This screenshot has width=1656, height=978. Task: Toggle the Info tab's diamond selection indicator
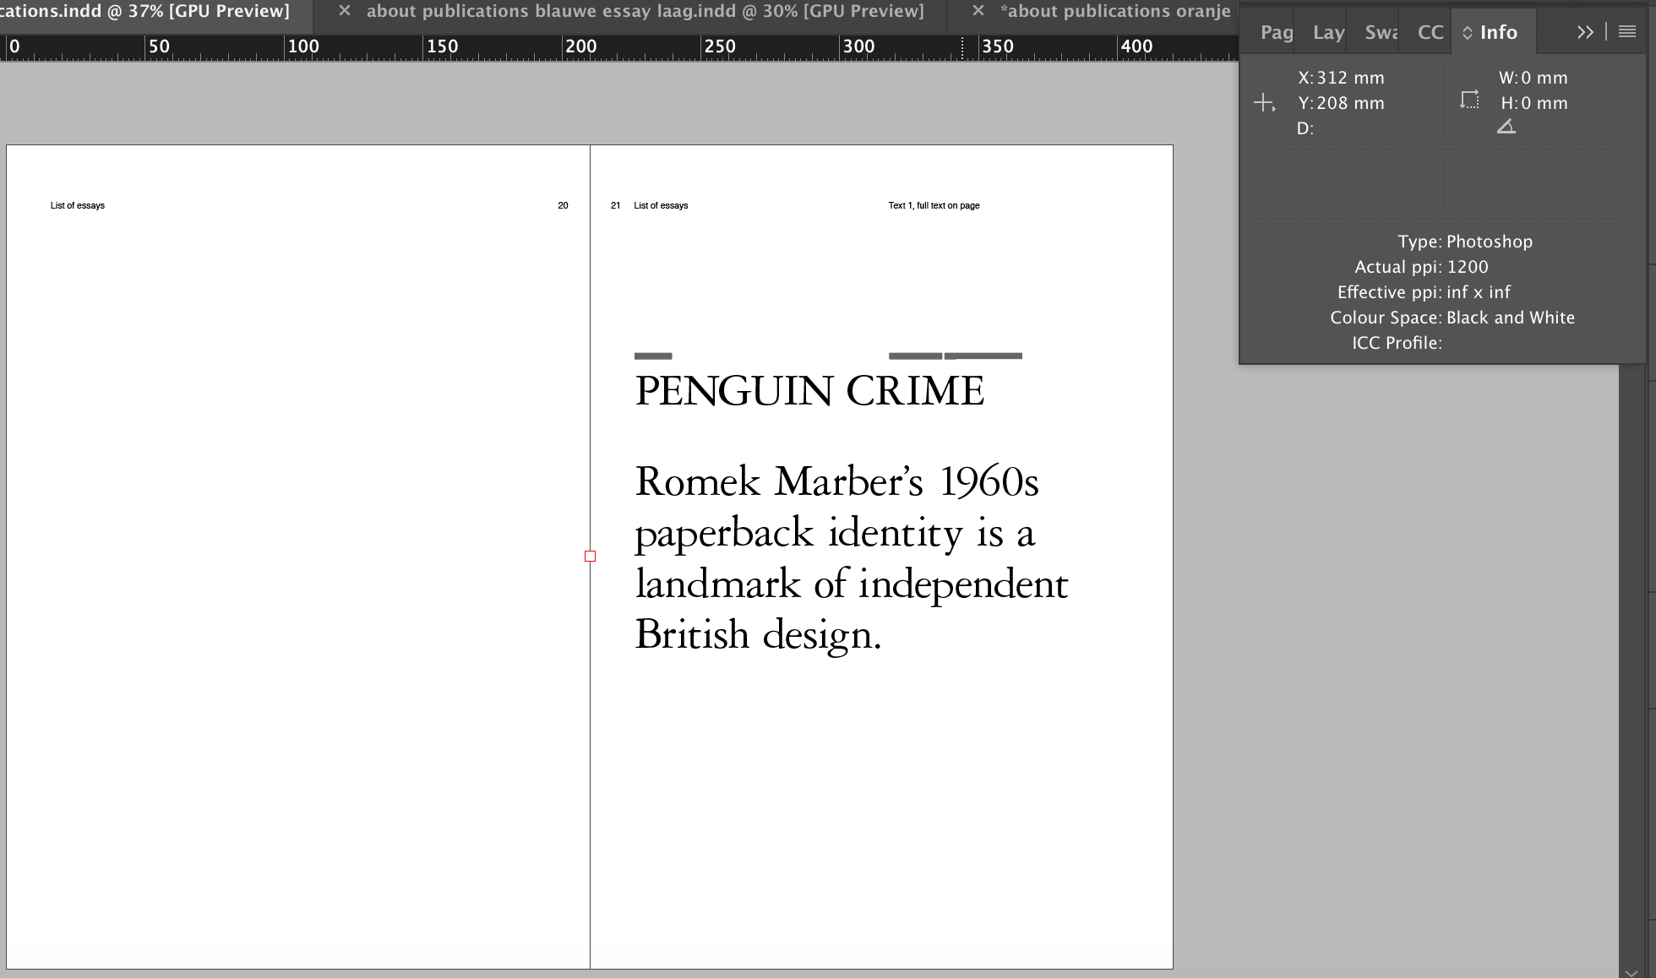[x=1467, y=32]
